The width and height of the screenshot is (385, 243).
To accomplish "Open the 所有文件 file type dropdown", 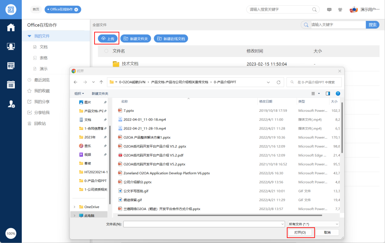I will point(314,224).
